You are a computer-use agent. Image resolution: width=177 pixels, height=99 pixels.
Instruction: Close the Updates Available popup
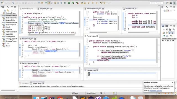[173, 82]
